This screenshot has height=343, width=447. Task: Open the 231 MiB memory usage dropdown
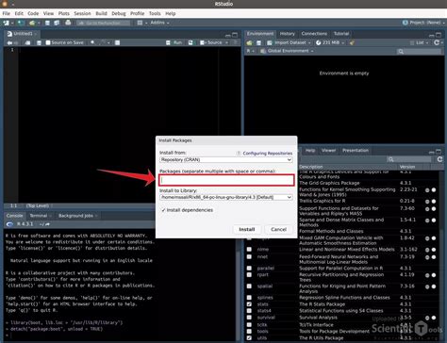pos(330,42)
